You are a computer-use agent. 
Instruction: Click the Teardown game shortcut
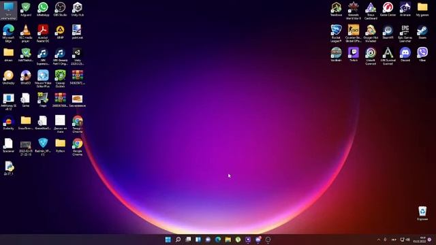[336, 10]
